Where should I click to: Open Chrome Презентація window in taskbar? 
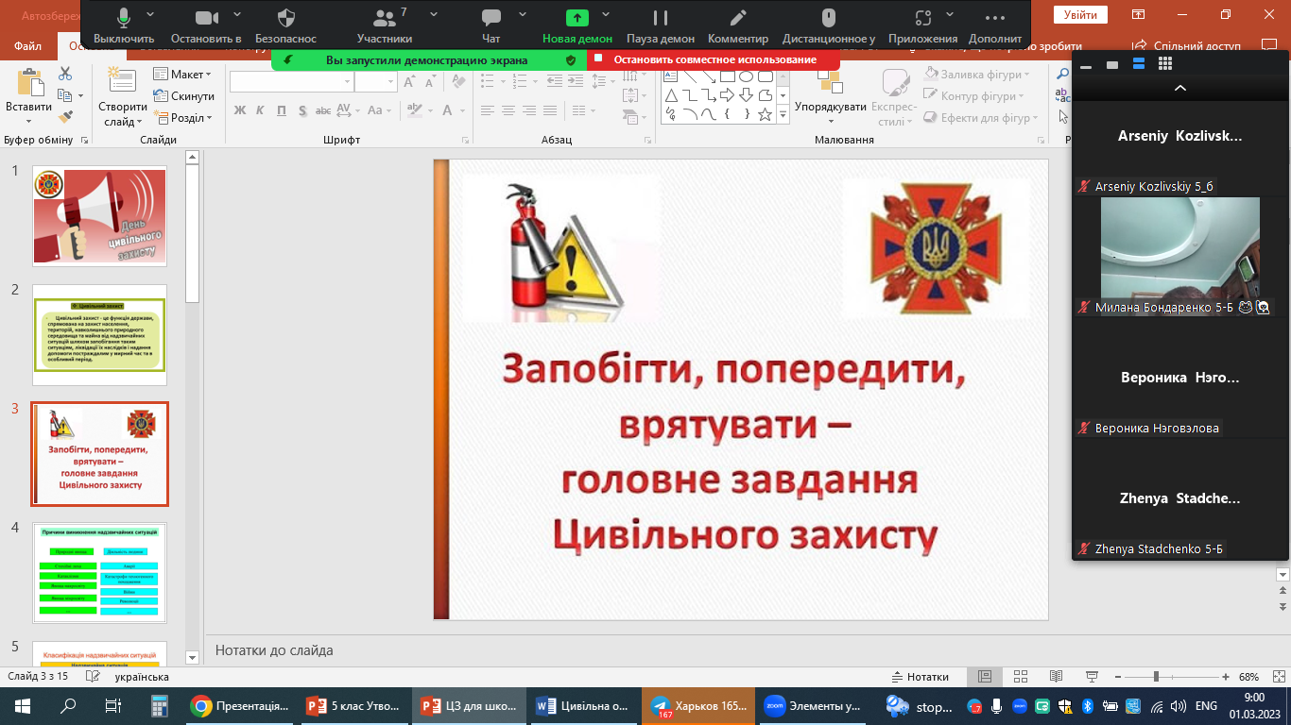pyautogui.click(x=239, y=706)
